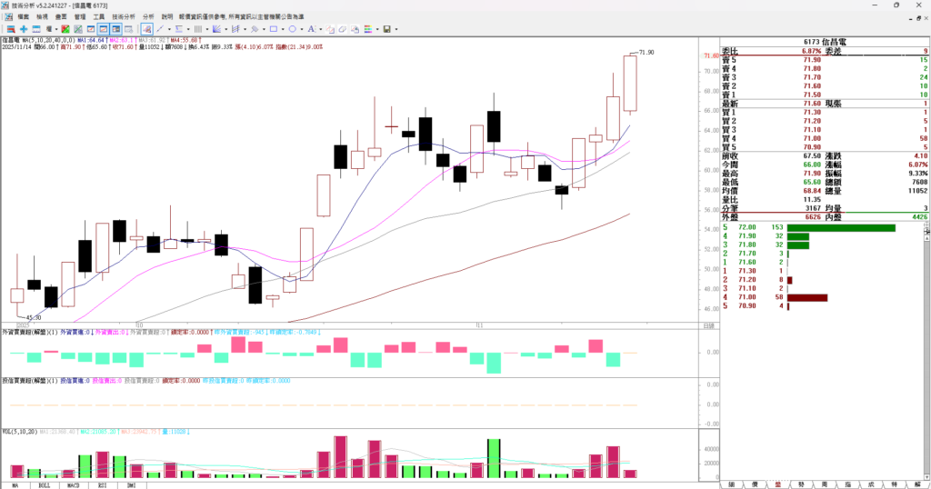This screenshot has width=931, height=489.
Task: Select the 價 tab in quote panel
Action: click(754, 484)
